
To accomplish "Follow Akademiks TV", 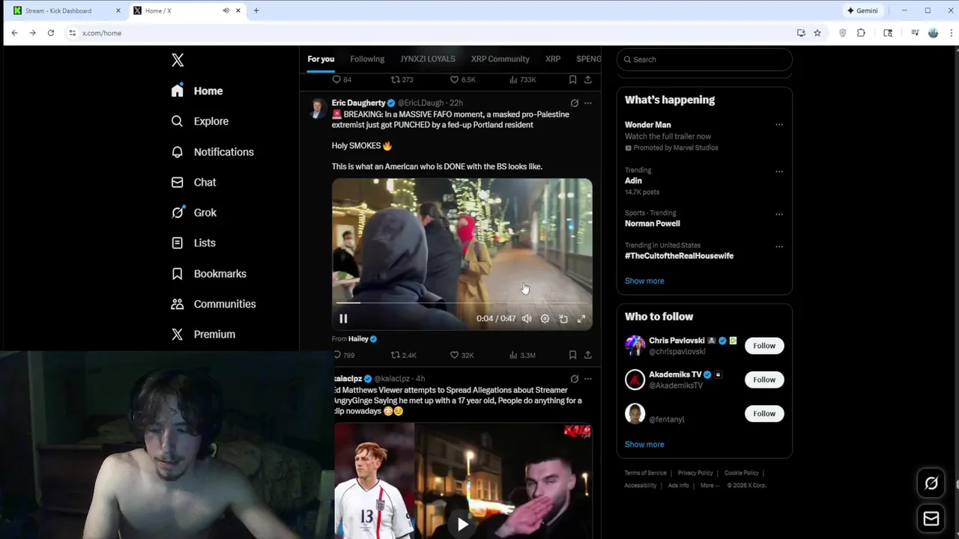I will (764, 380).
